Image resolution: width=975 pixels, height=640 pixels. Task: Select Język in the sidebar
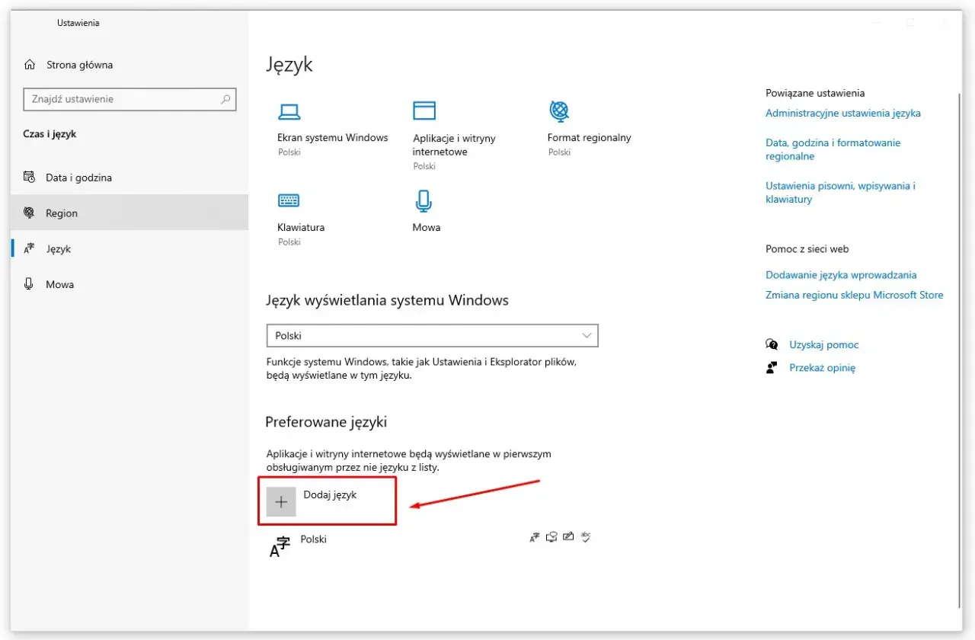point(129,249)
